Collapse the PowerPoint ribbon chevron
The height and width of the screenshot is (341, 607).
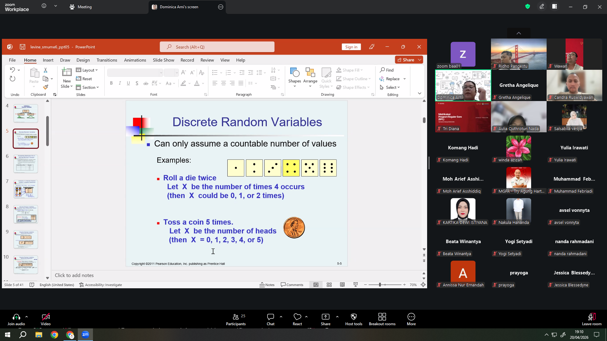coord(420,93)
